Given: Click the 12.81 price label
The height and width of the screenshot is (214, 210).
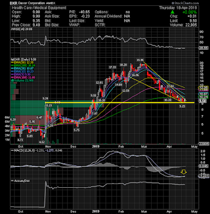Looking at the screenshot, I should 99,82.
